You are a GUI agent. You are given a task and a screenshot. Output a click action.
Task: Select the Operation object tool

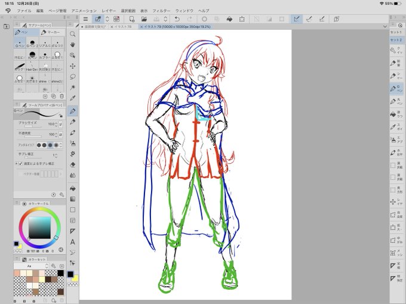click(73, 55)
